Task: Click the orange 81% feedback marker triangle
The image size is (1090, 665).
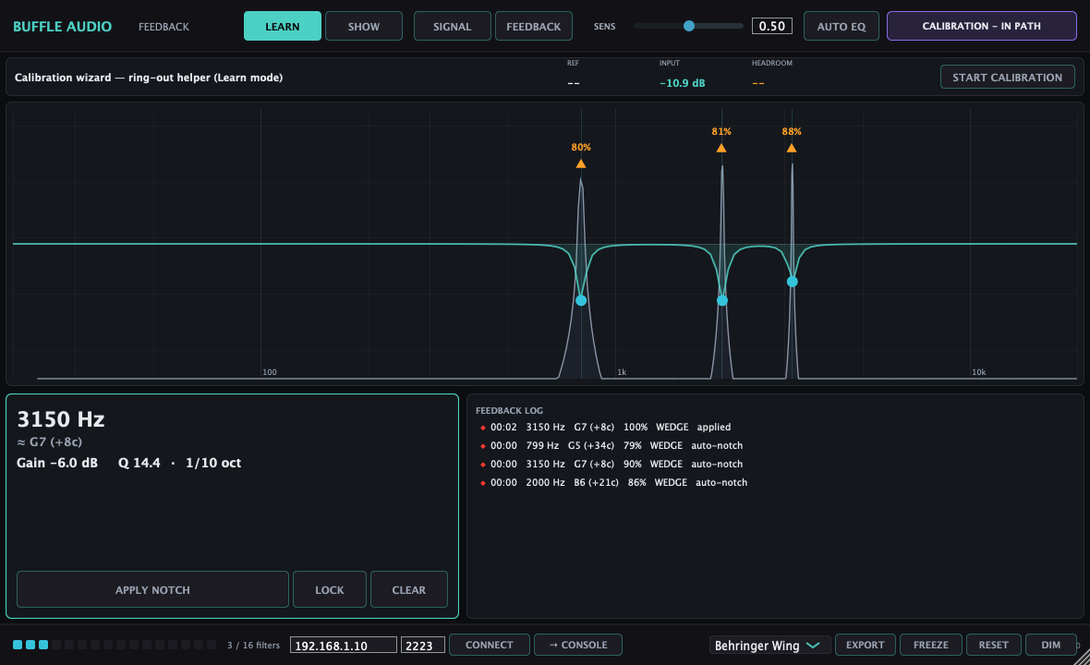Action: click(721, 148)
